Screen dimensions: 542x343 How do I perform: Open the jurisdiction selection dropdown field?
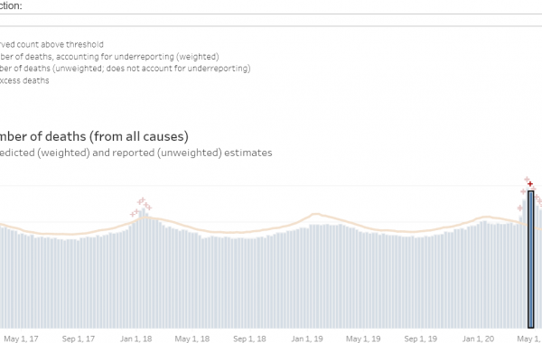click(271, 20)
